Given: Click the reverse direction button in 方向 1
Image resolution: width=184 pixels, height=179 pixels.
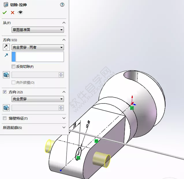Looking at the screenshot, I should tap(6, 47).
